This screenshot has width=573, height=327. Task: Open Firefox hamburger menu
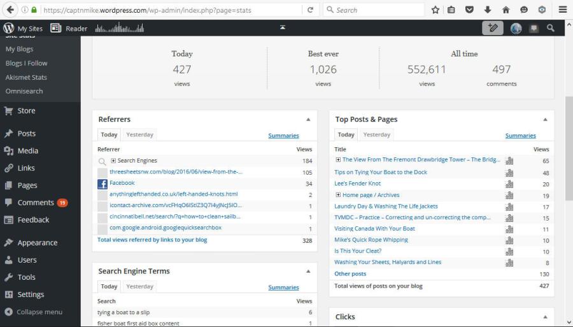(562, 10)
